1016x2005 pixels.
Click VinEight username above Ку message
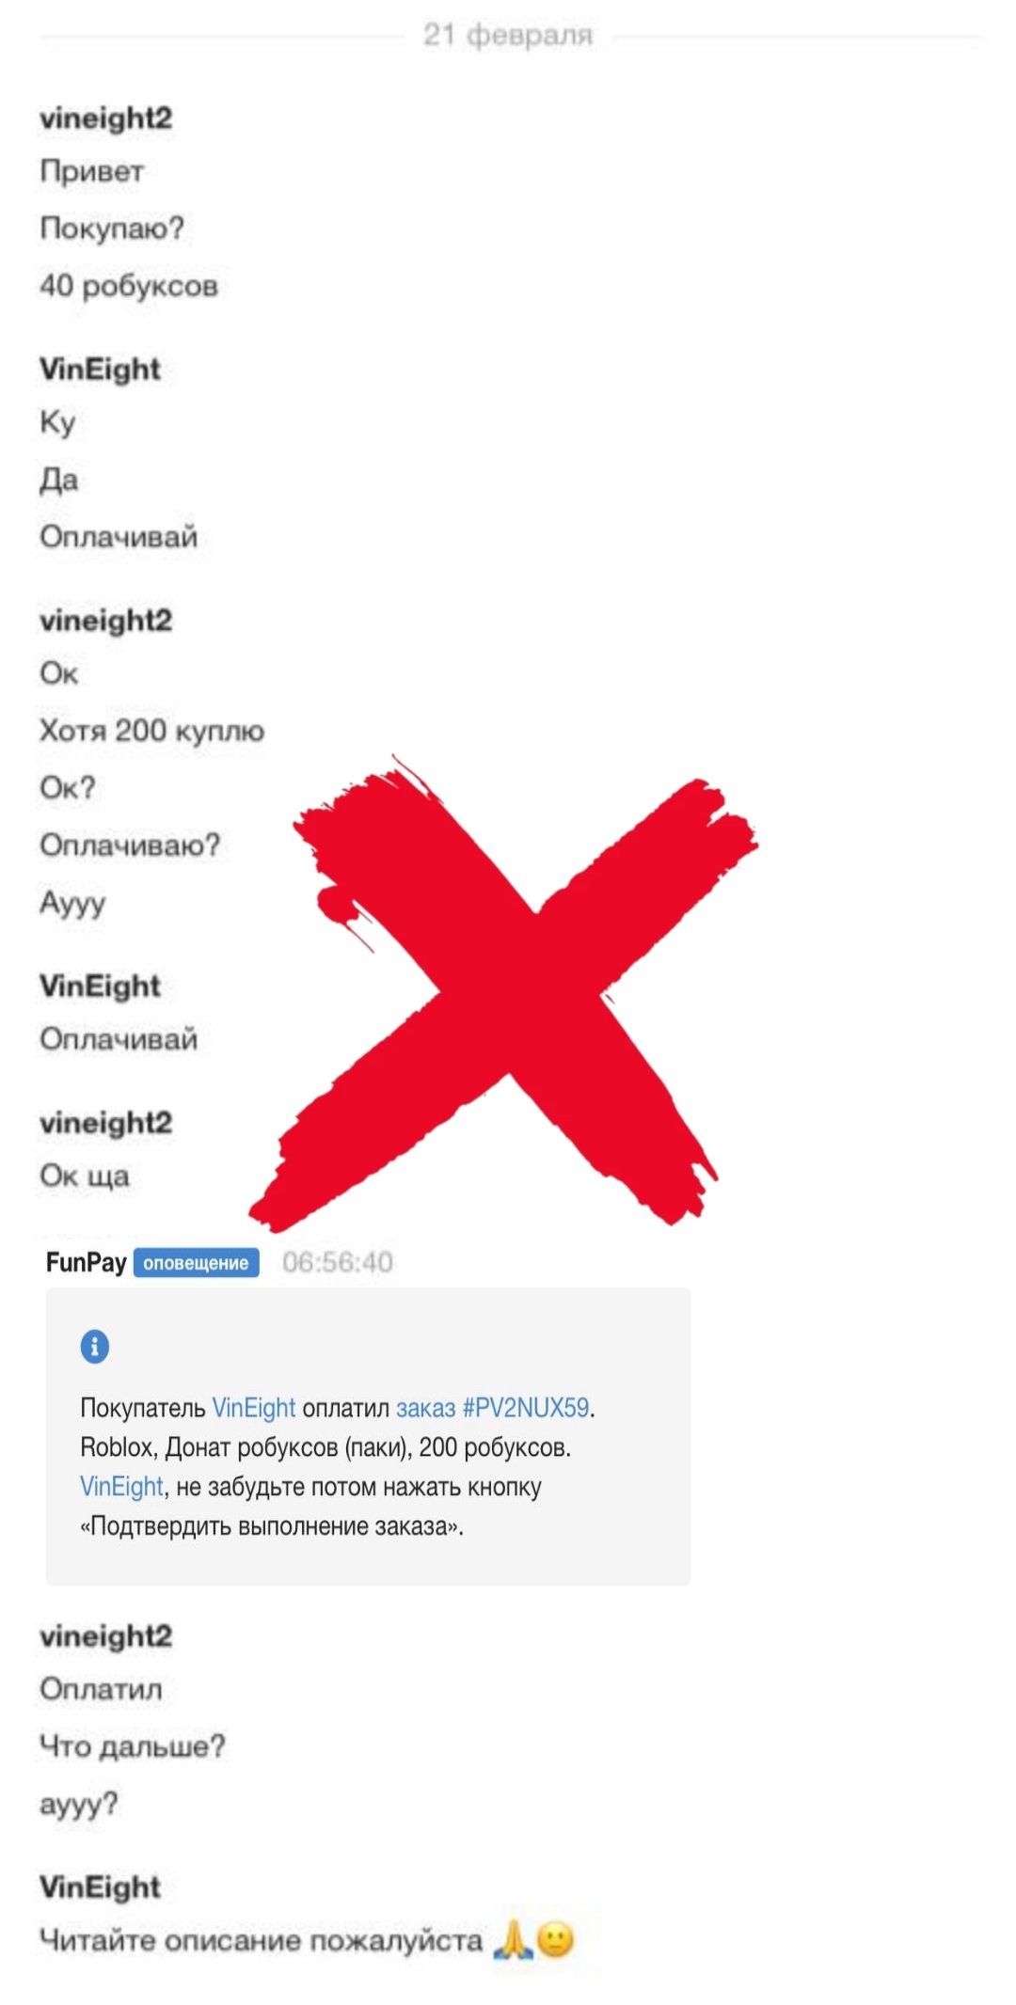click(x=100, y=369)
